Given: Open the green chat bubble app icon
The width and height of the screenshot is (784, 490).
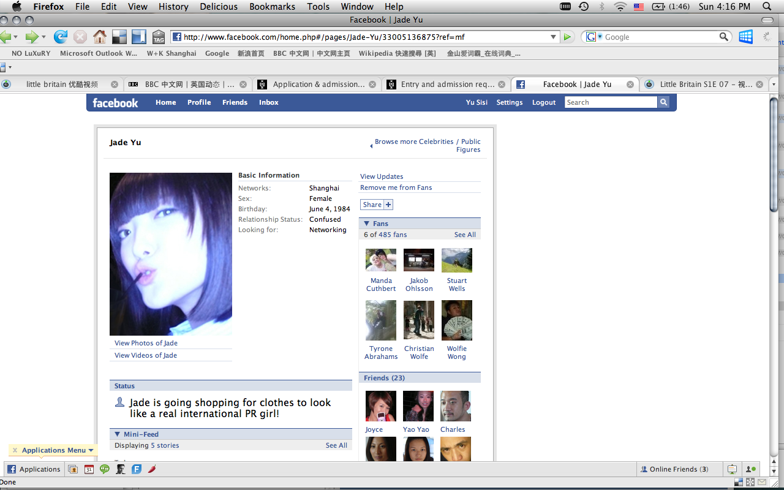Looking at the screenshot, I should [105, 469].
